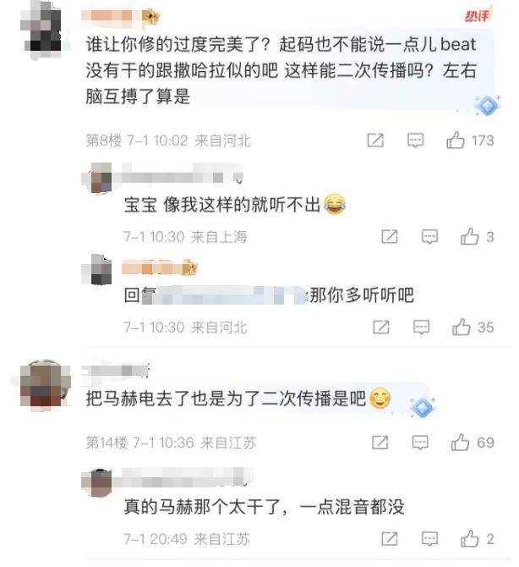Tap the blue diamond badge on the first comment
This screenshot has height=567, width=519.
coord(487,106)
